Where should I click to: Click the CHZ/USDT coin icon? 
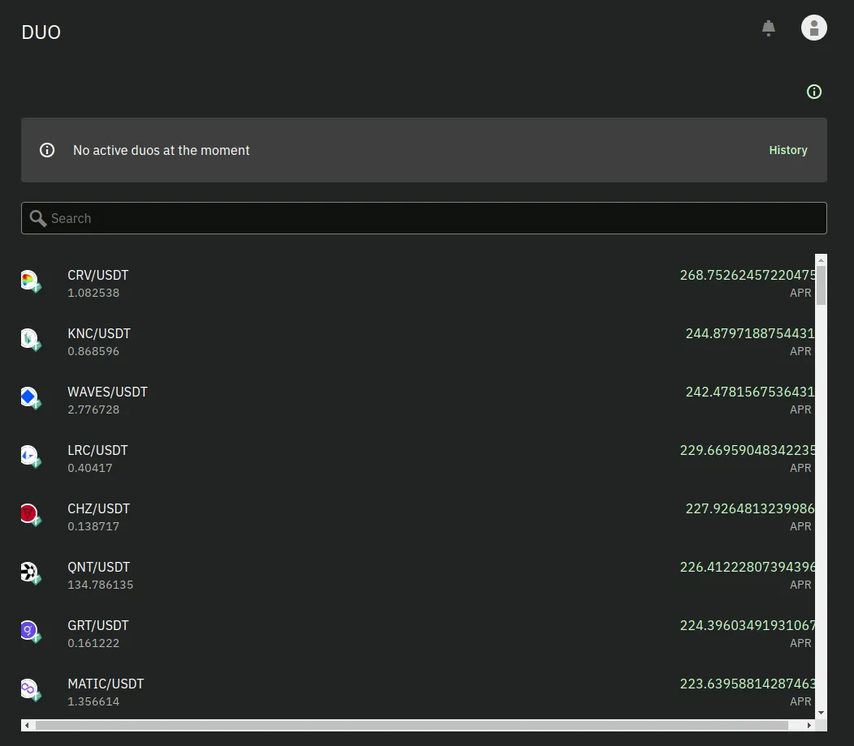tap(31, 515)
